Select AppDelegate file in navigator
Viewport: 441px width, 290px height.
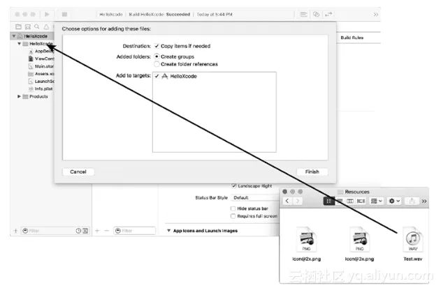(41, 51)
